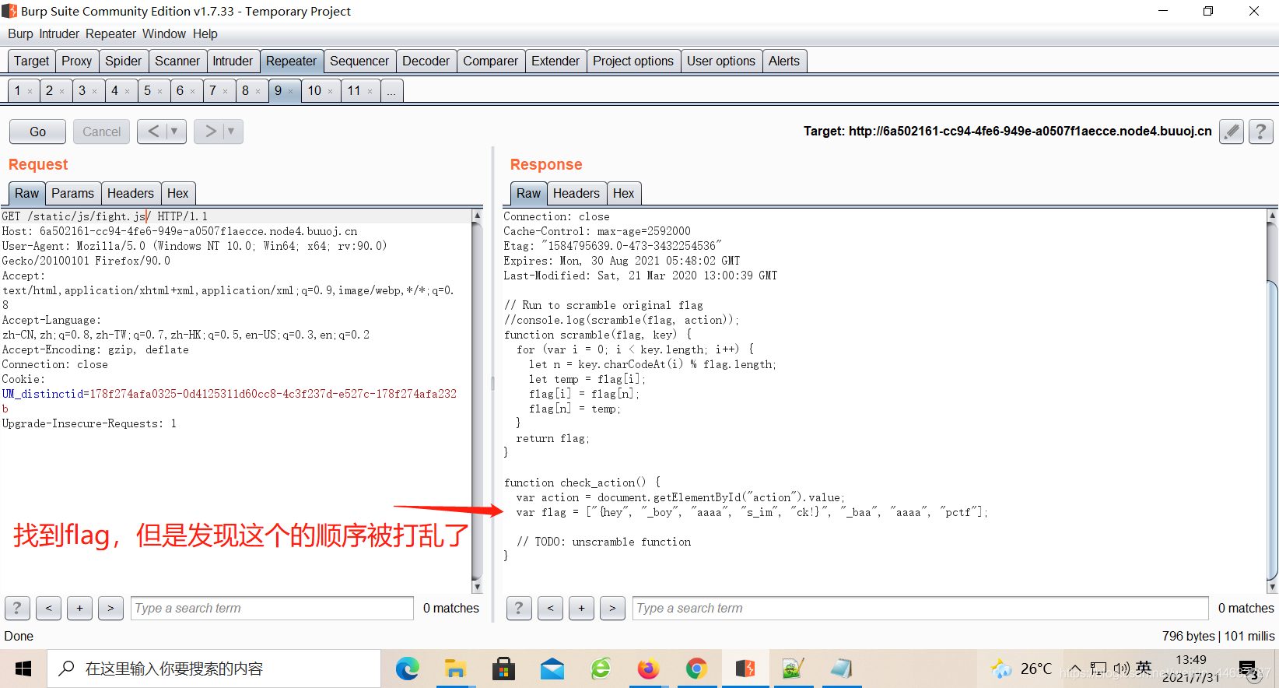Open the Extender tab
This screenshot has height=688, width=1279.
[555, 61]
